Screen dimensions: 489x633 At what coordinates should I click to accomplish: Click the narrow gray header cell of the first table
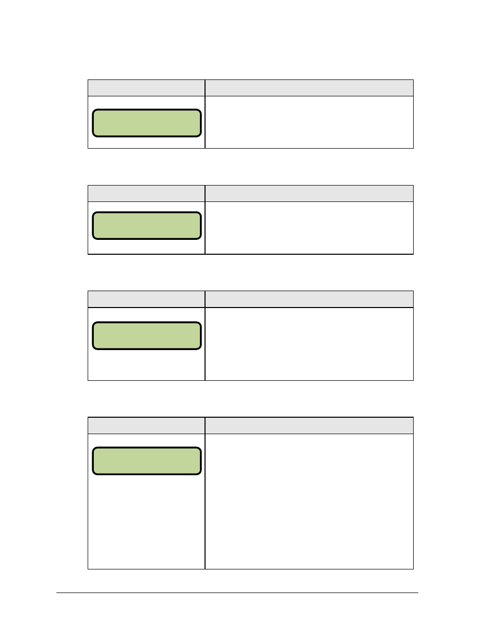tap(147, 88)
